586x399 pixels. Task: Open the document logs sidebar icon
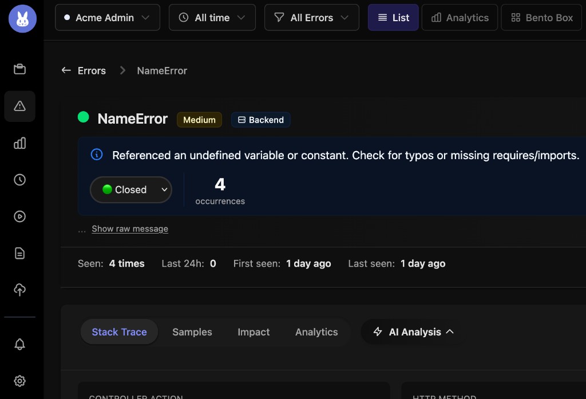tap(20, 253)
